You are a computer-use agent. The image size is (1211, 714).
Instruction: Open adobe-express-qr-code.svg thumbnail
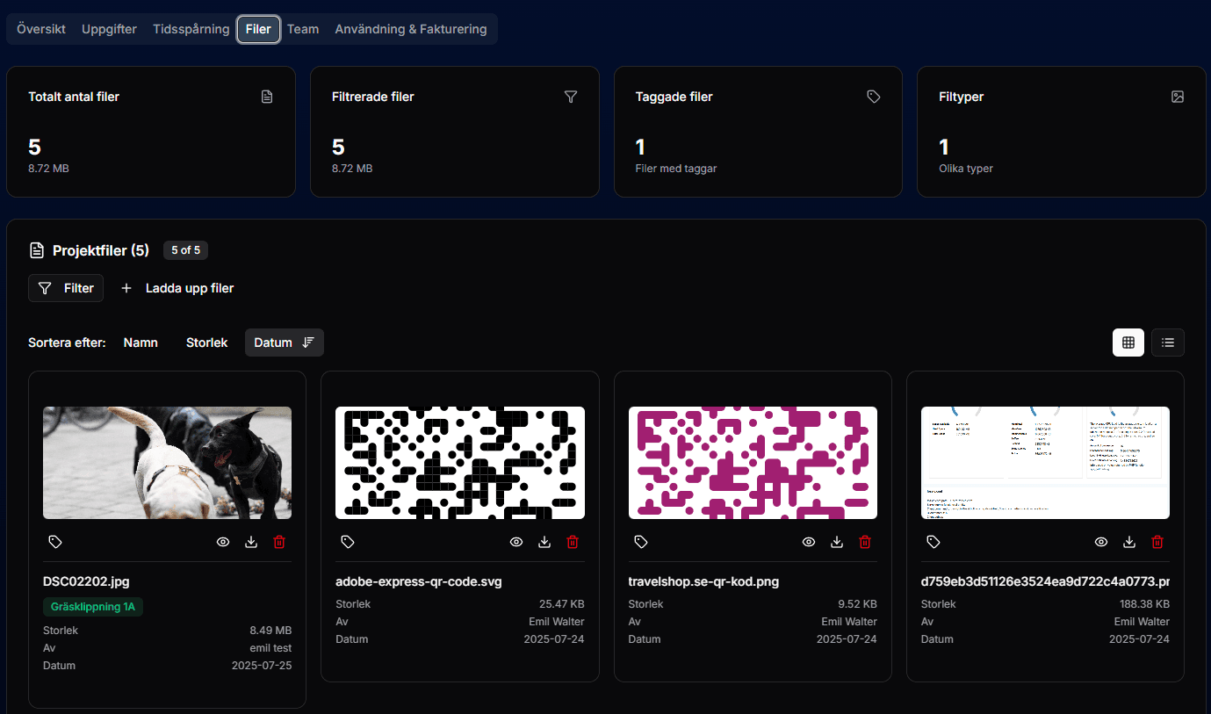460,463
